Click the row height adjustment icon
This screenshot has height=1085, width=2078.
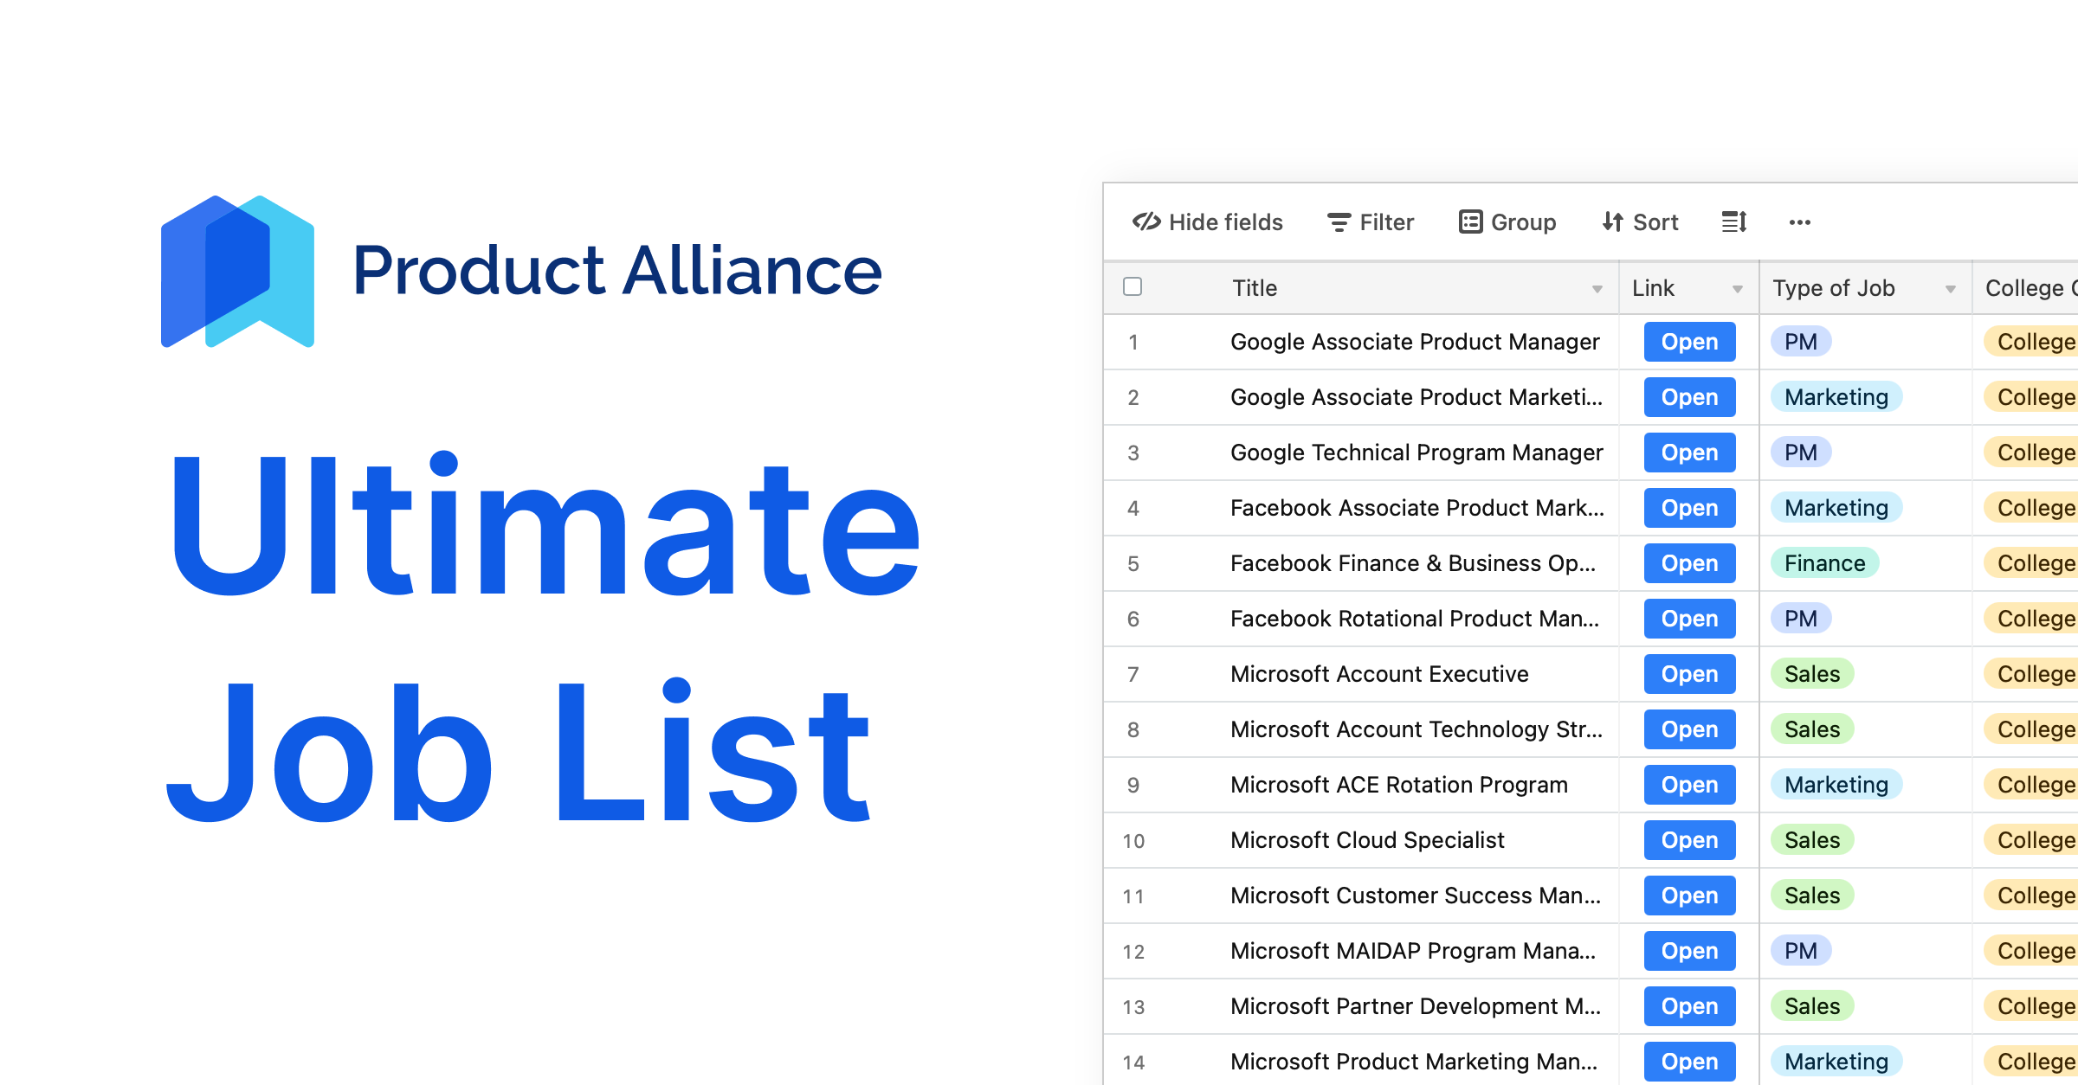[x=1733, y=222]
